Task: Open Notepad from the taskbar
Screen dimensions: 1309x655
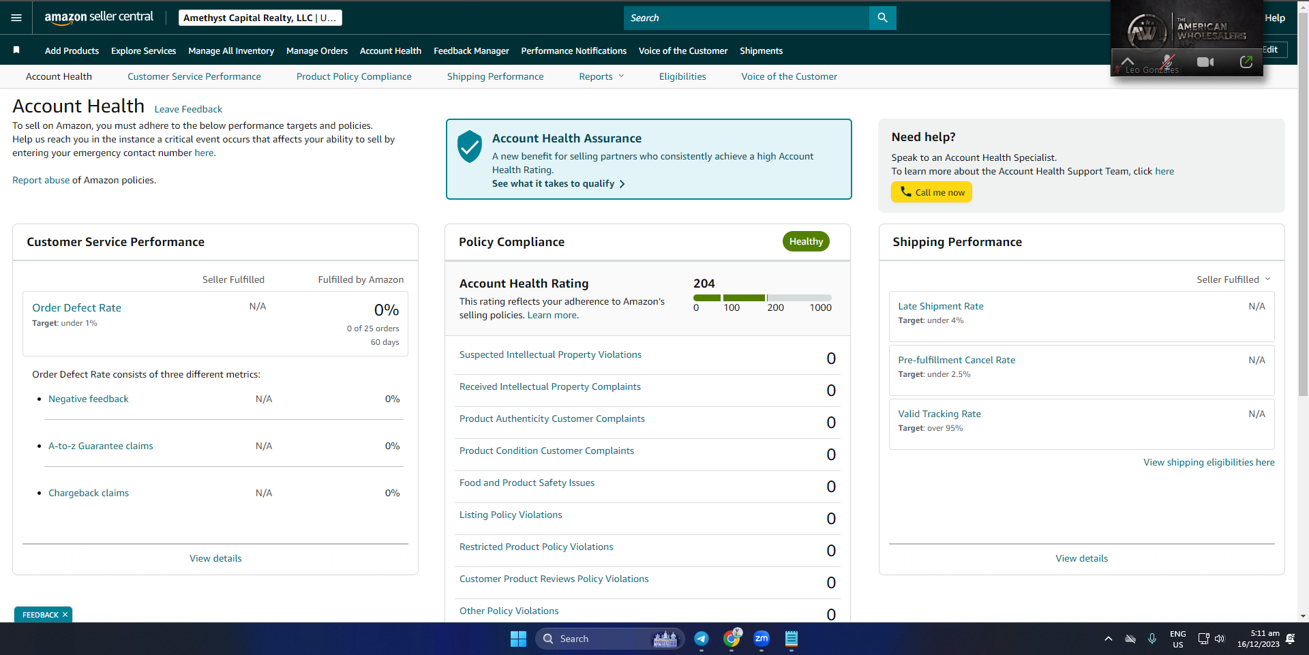Action: 792,639
